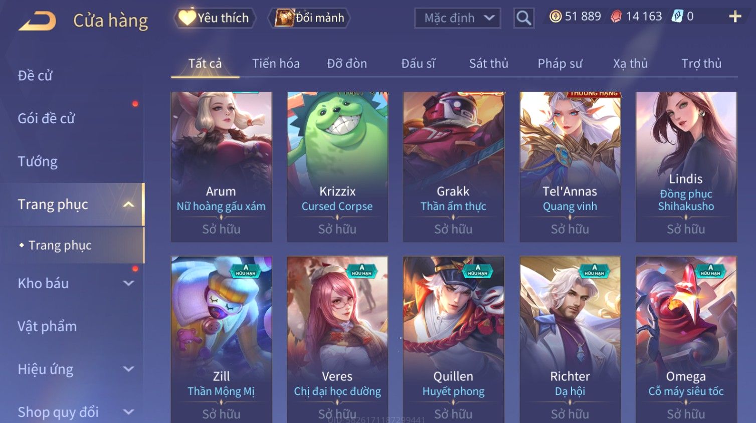Open the Mặc định sort dropdown
The height and width of the screenshot is (423, 756).
(458, 18)
